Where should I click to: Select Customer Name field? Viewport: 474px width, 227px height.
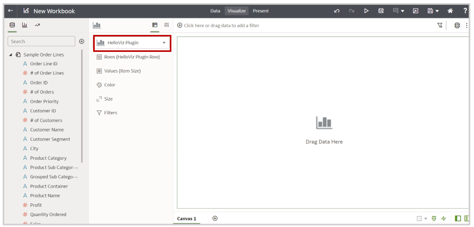click(47, 129)
